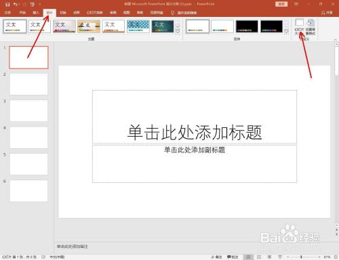This screenshot has height=260, width=339.
Task: Switch to the 插入 ribbon tab
Action: pyautogui.click(x=36, y=13)
